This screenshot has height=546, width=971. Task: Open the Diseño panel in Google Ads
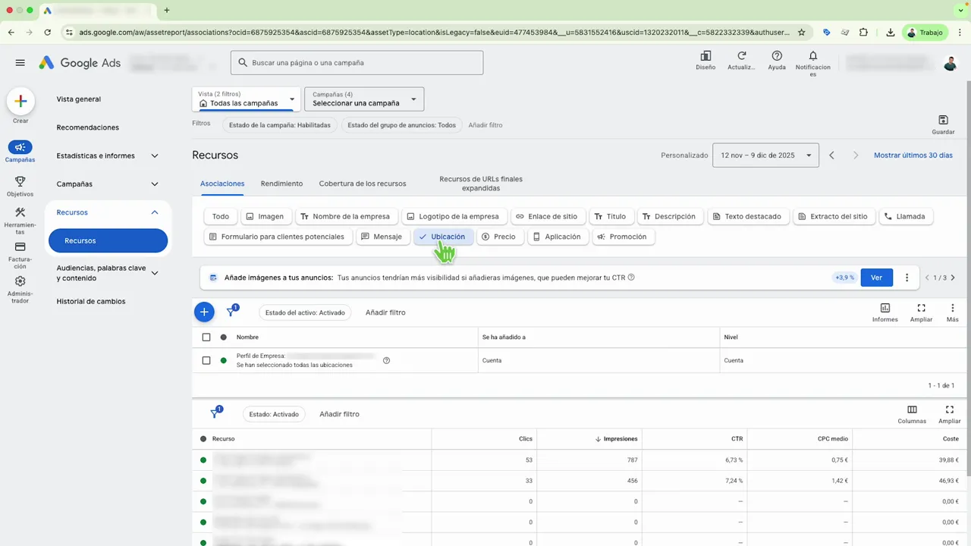[705, 61]
